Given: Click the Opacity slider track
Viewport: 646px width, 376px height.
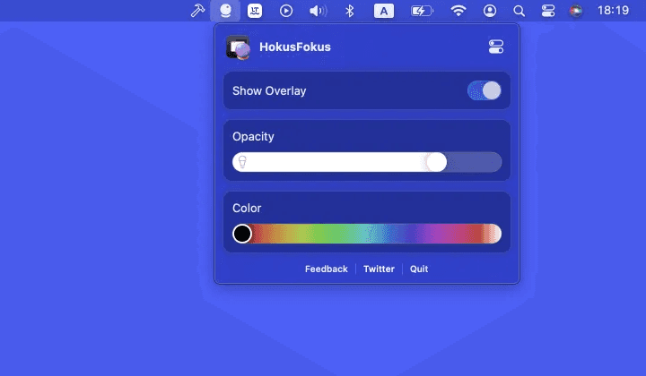Looking at the screenshot, I should point(367,162).
